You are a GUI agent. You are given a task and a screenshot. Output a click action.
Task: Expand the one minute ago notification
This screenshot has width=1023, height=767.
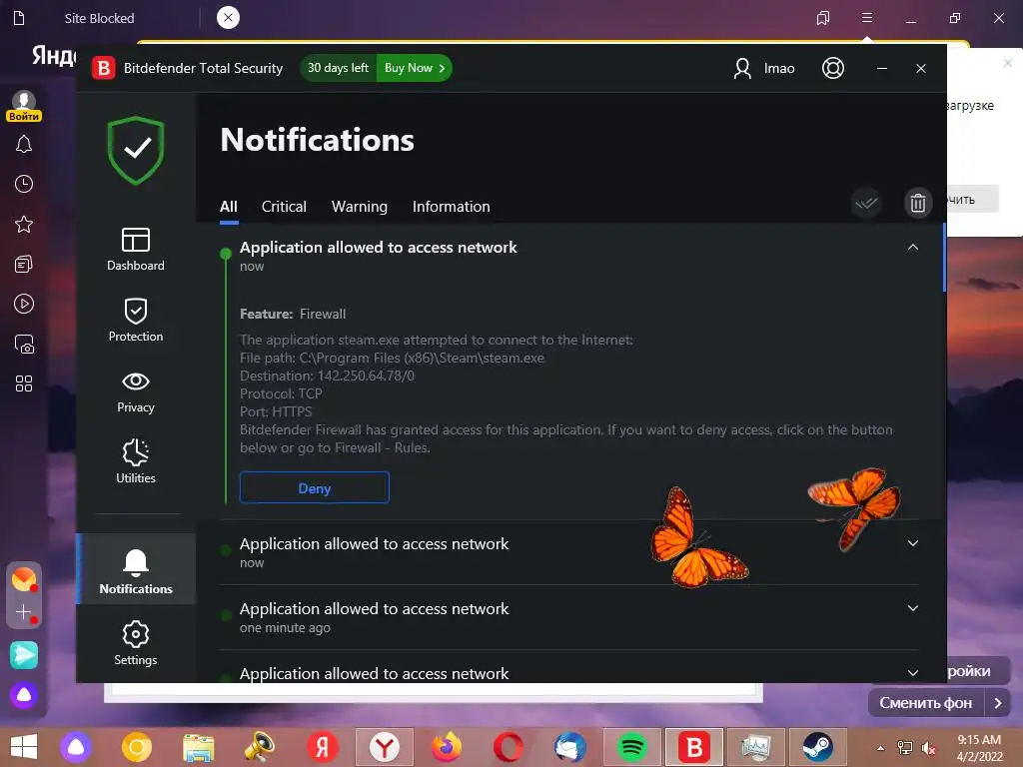tap(913, 608)
